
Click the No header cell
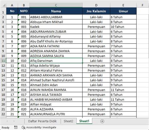click(12, 11)
